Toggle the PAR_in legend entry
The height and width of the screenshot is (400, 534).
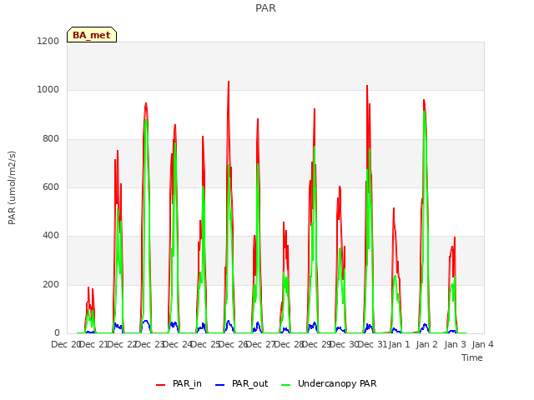[x=179, y=383]
